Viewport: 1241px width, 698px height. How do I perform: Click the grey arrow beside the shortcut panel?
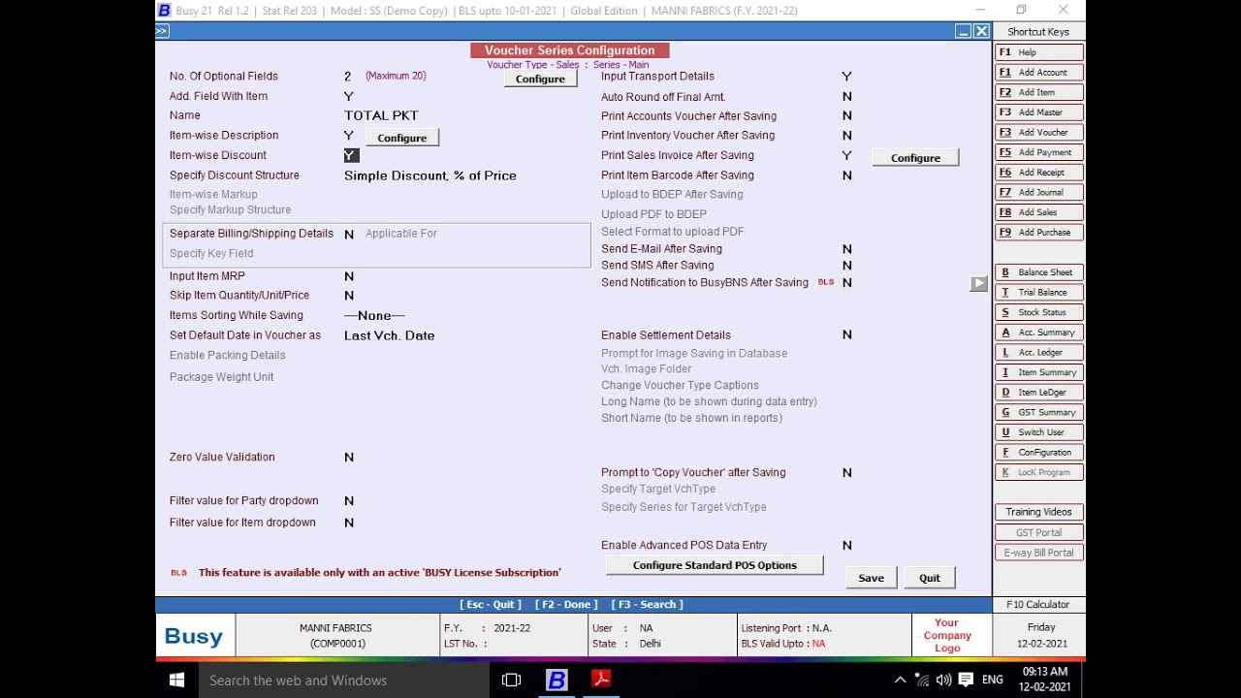coord(978,283)
